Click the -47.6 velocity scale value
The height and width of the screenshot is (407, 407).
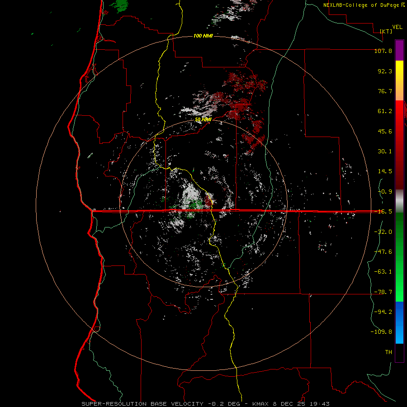point(383,252)
